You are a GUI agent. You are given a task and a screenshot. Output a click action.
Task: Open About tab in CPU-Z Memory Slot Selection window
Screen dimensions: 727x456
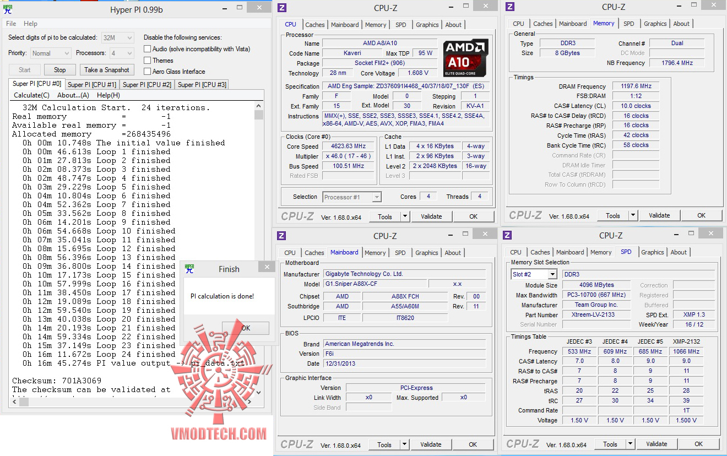(679, 252)
